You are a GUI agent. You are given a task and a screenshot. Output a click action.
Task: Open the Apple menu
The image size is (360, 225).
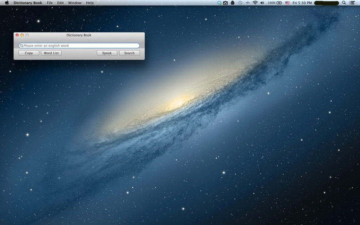click(7, 3)
